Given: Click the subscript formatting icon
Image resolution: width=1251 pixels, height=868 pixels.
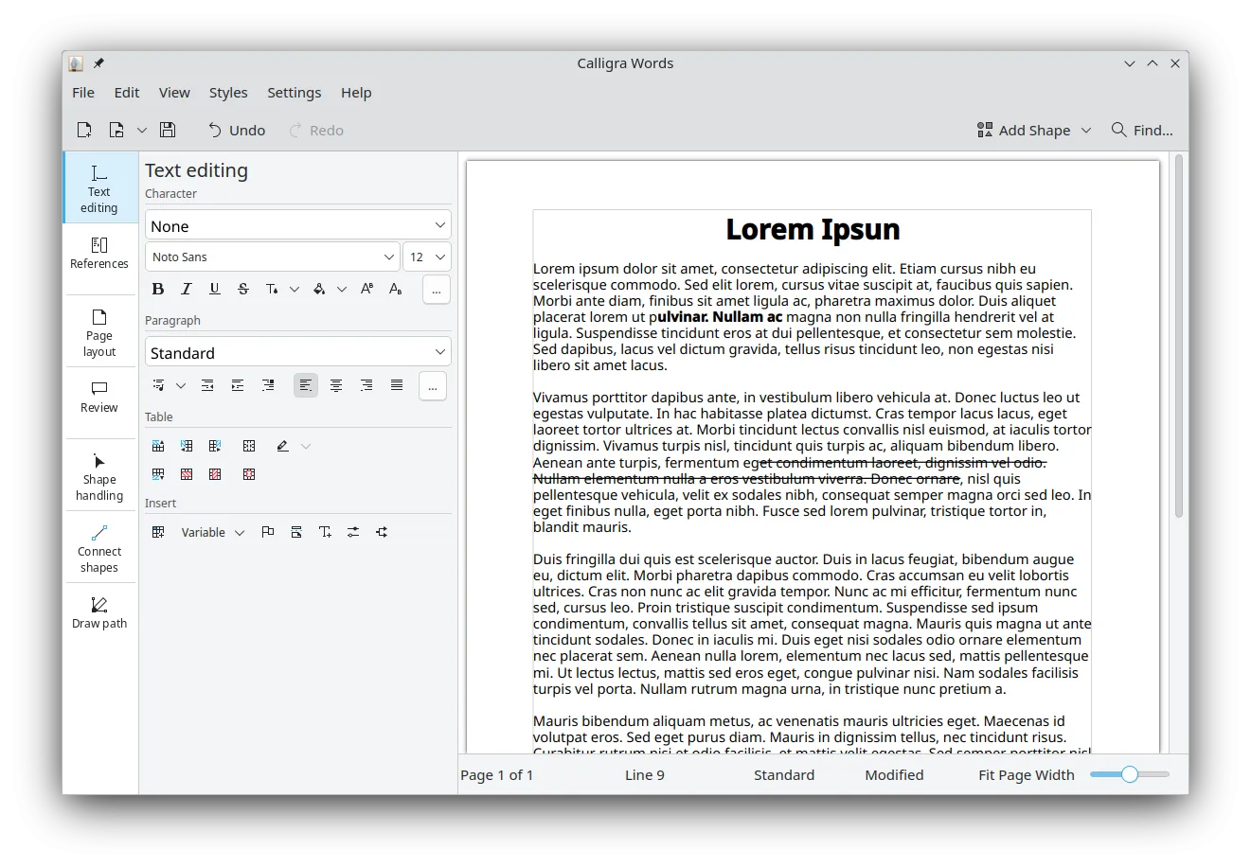Looking at the screenshot, I should [x=395, y=289].
